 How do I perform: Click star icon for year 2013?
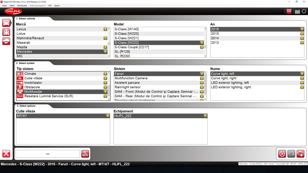(x=302, y=43)
